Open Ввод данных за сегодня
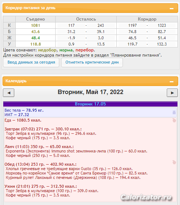 pyautogui.click(x=31, y=62)
